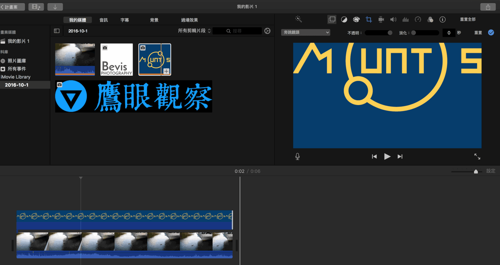Open clip filter and audio effects tool
The image size is (500, 265).
click(430, 19)
